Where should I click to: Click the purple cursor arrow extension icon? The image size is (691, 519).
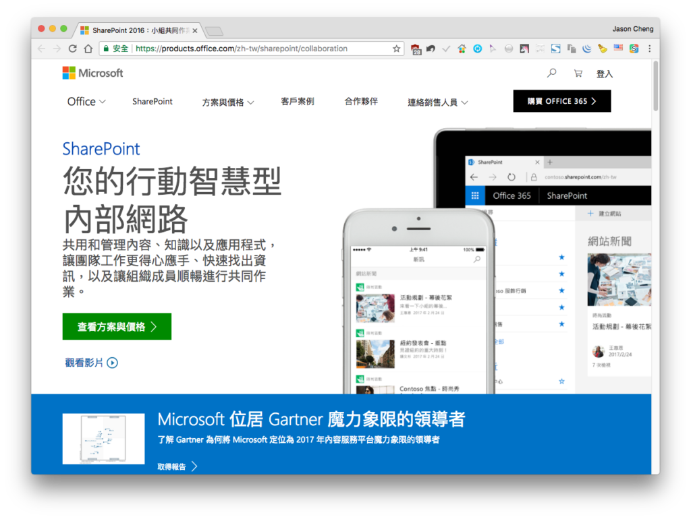(493, 49)
